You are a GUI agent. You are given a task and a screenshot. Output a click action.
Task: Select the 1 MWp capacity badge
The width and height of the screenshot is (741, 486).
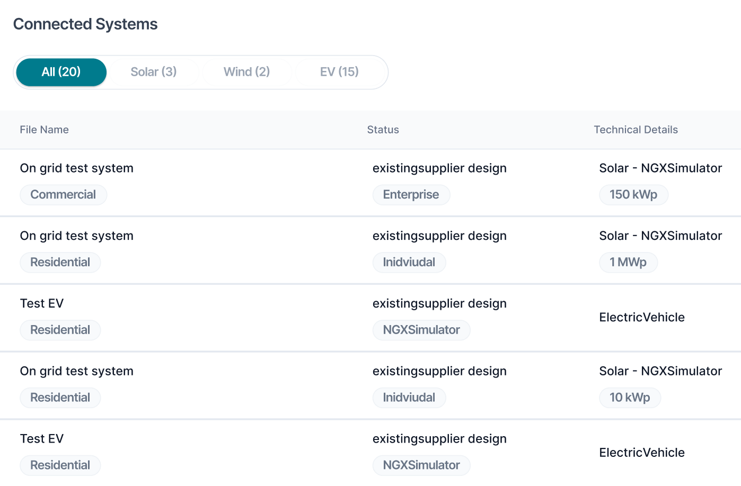[x=628, y=263]
